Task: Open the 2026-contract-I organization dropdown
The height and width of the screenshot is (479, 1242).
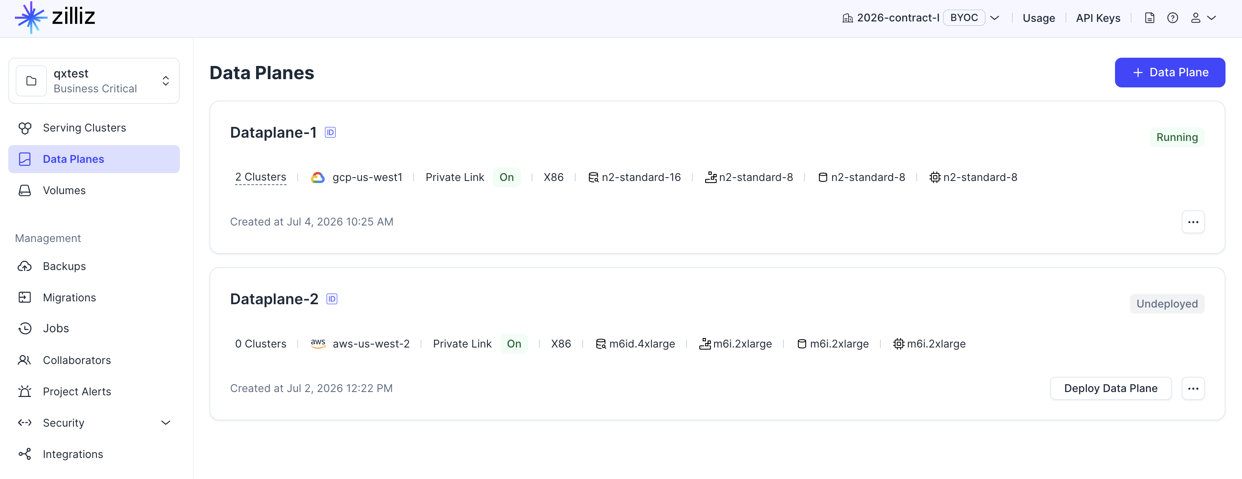Action: [x=920, y=18]
